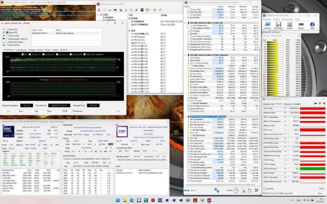
Task: Switch to AIDA64 taskbar icon
Action: click(209, 200)
